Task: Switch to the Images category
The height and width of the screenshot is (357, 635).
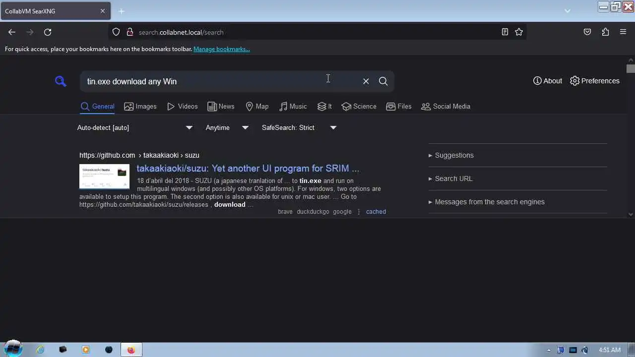Action: click(140, 106)
